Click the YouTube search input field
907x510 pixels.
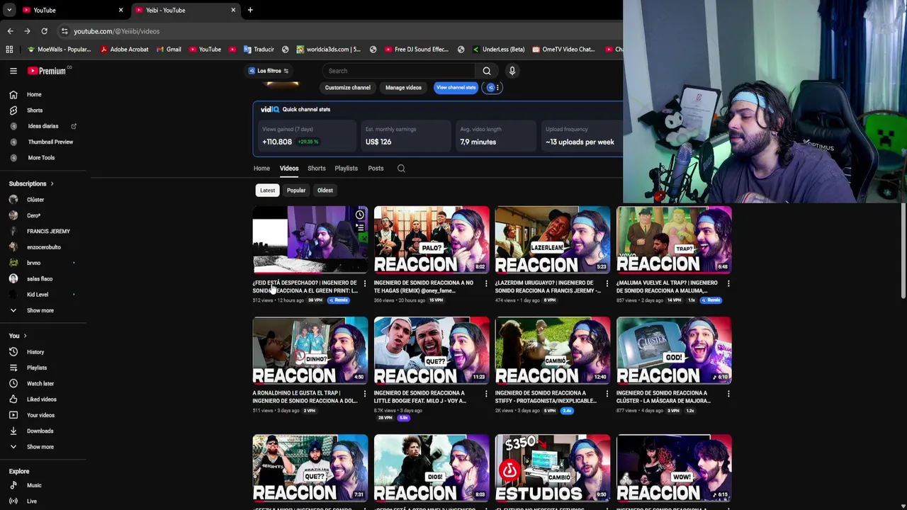(x=398, y=71)
